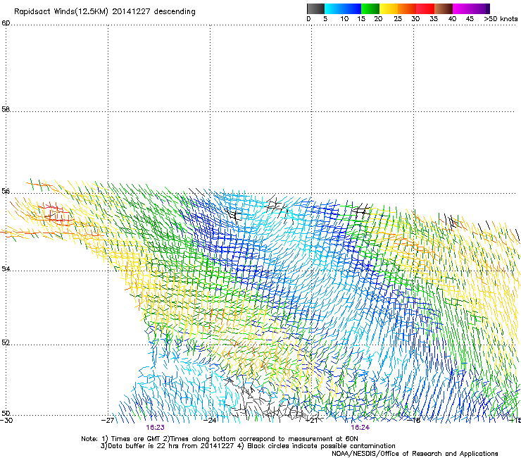Click the magenta-purple 40-50 knots color band
Image resolution: width=521 pixels, height=458 pixels.
(x=471, y=8)
